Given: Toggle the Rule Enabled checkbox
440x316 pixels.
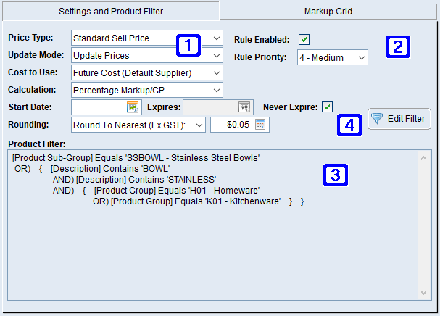Looking at the screenshot, I should click(x=304, y=39).
